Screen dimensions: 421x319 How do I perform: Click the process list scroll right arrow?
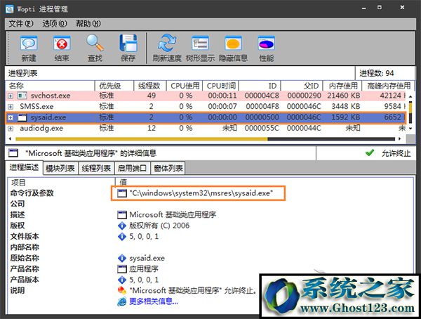click(400, 139)
